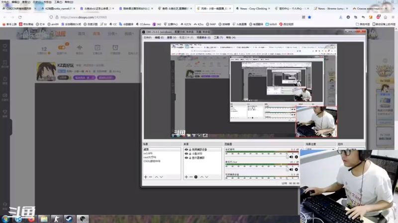
Task: Open the scene transition dropdown in OBS
Action: click(x=320, y=149)
